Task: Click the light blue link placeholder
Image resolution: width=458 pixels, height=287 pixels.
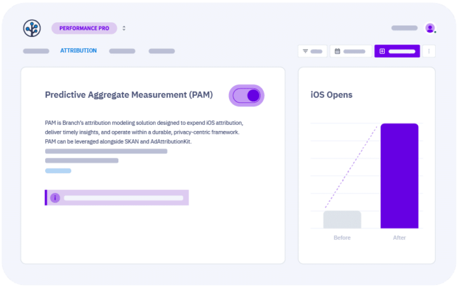Action: click(58, 171)
